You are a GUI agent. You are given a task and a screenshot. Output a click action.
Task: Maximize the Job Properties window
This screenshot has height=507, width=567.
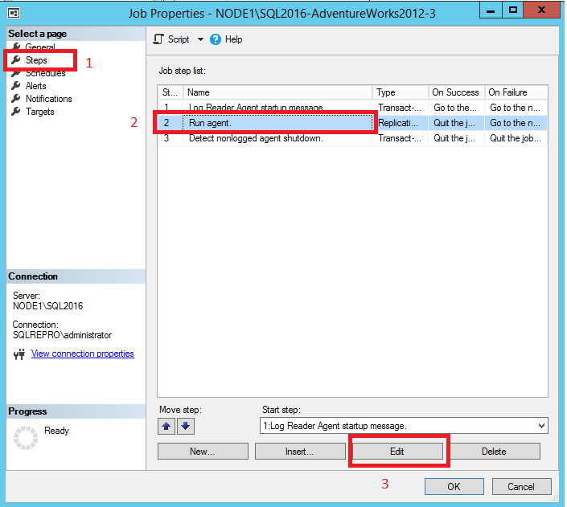pyautogui.click(x=513, y=10)
